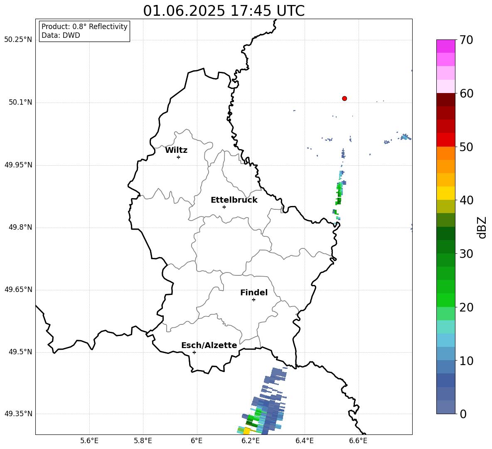Click the latitude label '49.5°N'

click(20, 352)
